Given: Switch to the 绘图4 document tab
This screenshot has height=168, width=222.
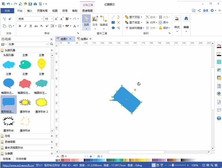Looking at the screenshot, I should point(84,39).
